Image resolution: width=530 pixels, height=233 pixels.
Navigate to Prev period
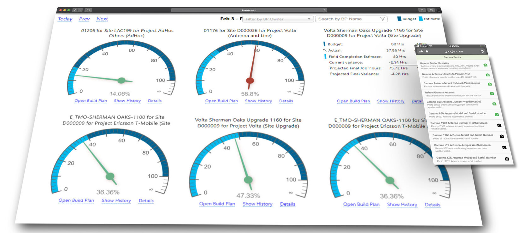tap(84, 19)
